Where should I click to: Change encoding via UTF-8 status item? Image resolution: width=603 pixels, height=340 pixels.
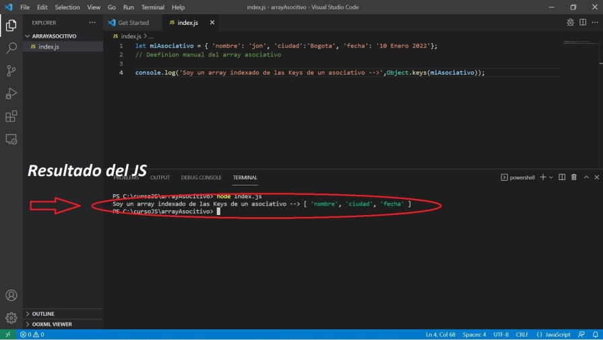tap(501, 334)
